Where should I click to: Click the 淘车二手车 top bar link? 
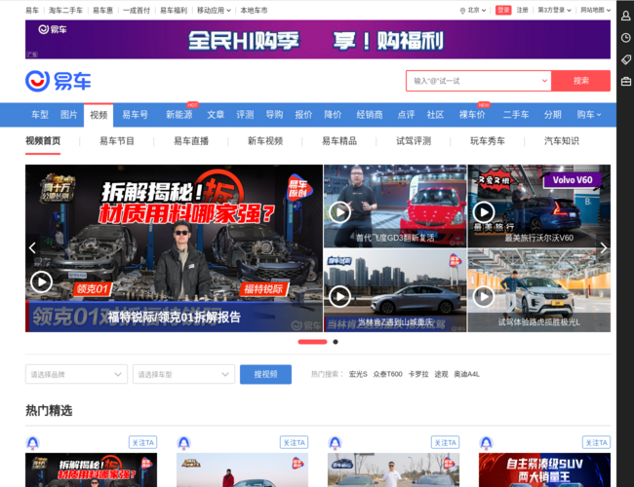65,11
